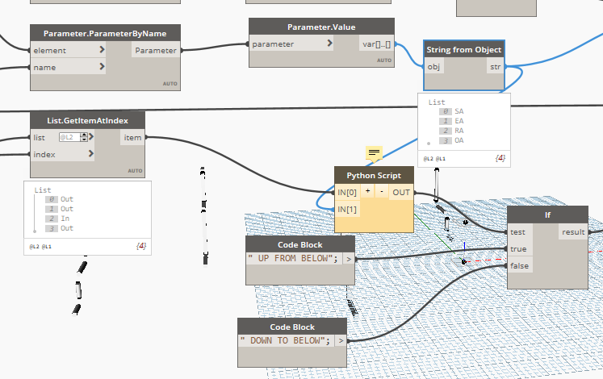The height and width of the screenshot is (379, 603).
Task: Click the item output of List.GetItemAtIndex
Action: 132,137
